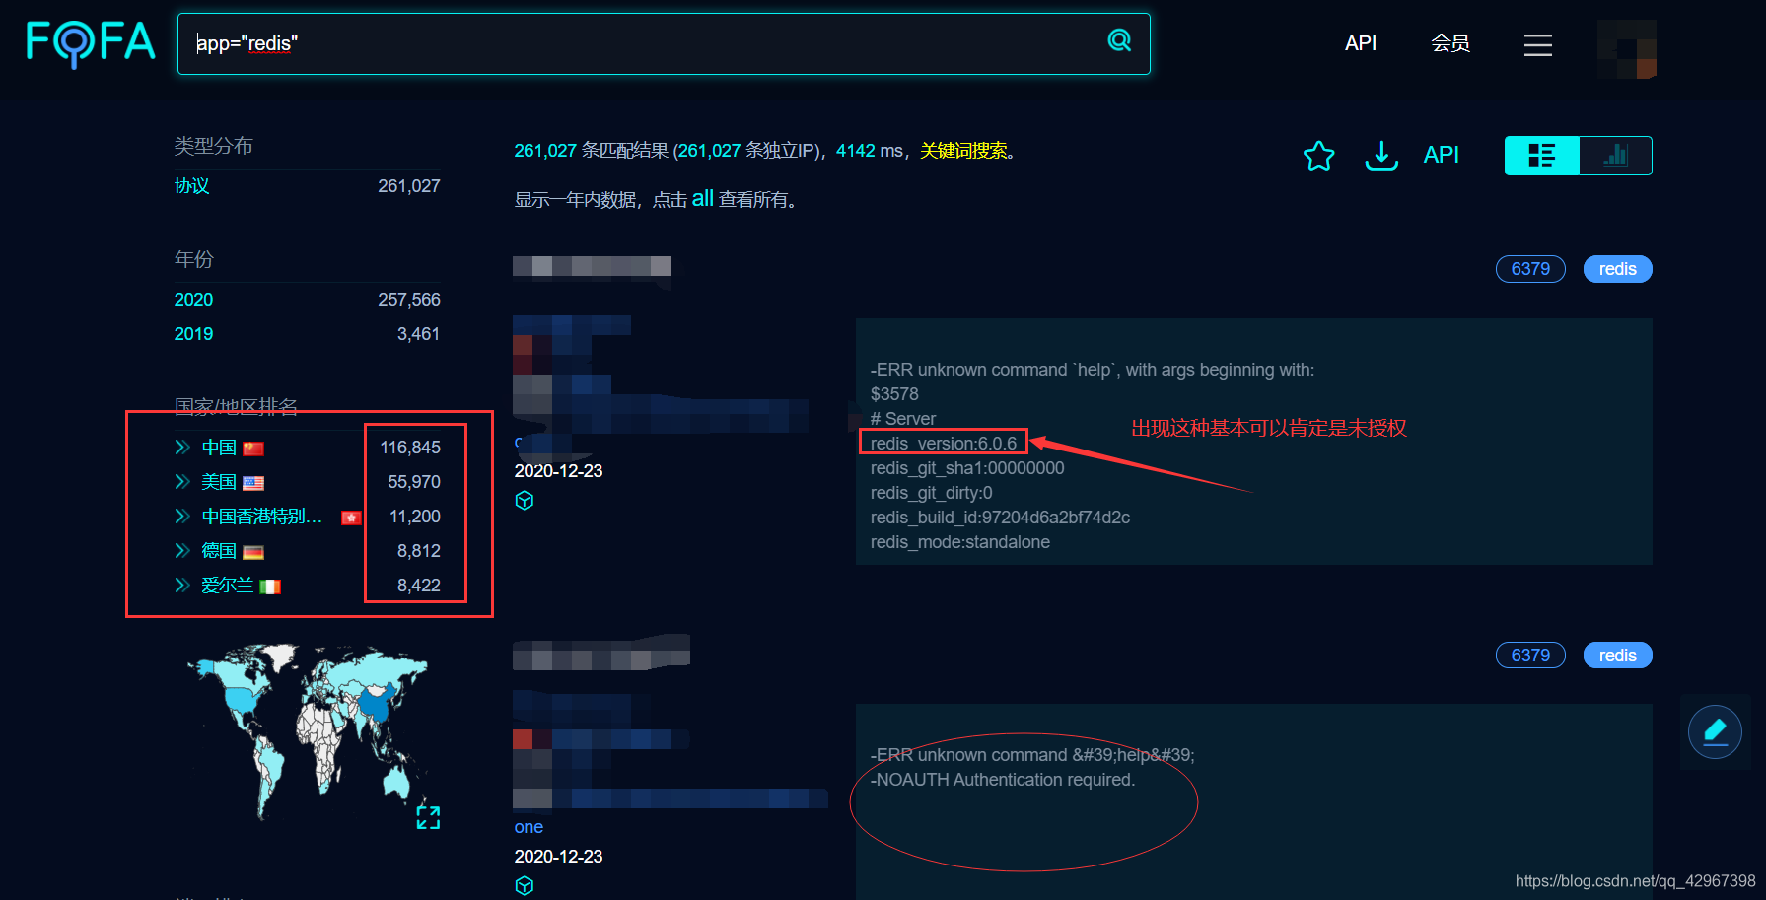This screenshot has width=1766, height=900.
Task: Click the 中国香港特别... link
Action: [262, 517]
